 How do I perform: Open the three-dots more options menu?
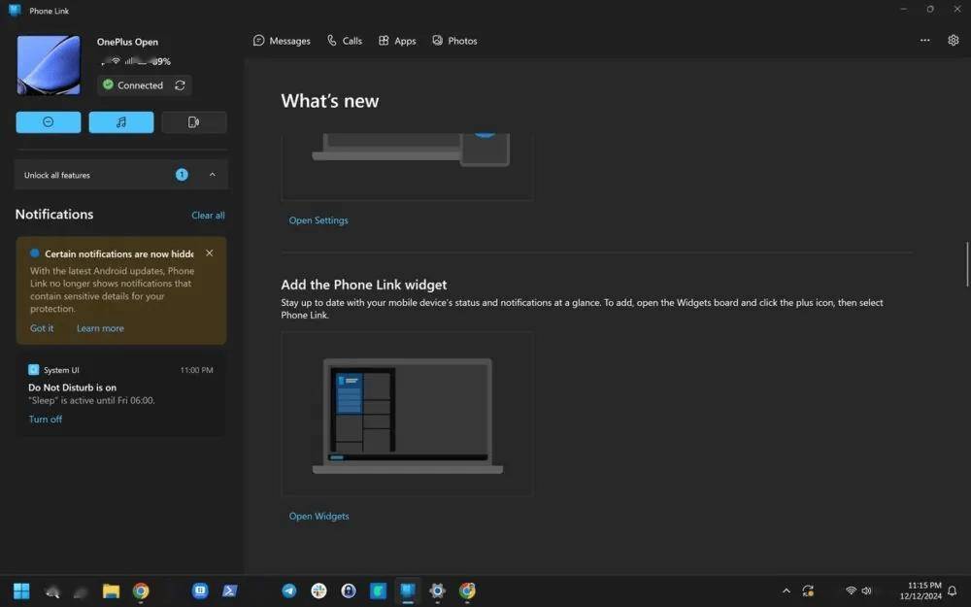pyautogui.click(x=924, y=40)
